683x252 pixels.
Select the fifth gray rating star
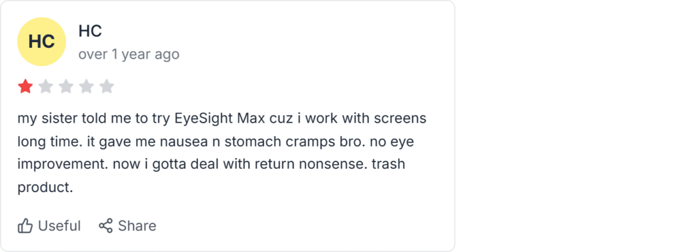click(106, 87)
